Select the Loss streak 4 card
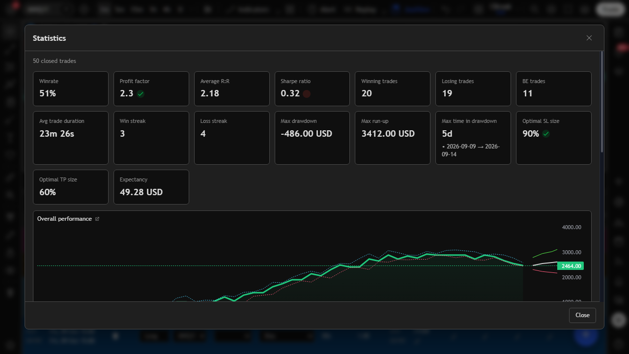This screenshot has height=354, width=629. click(x=232, y=138)
